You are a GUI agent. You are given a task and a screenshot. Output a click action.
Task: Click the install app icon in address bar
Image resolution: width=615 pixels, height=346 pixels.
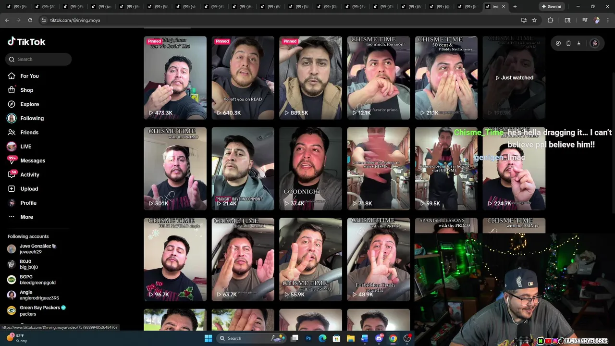click(x=524, y=20)
